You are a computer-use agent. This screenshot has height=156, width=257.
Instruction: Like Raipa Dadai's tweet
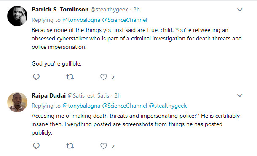pos(104,146)
